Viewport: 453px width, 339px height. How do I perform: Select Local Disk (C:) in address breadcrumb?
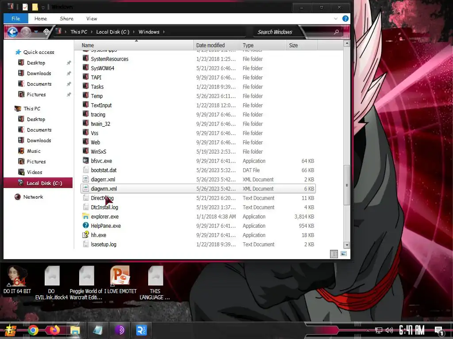pyautogui.click(x=113, y=32)
